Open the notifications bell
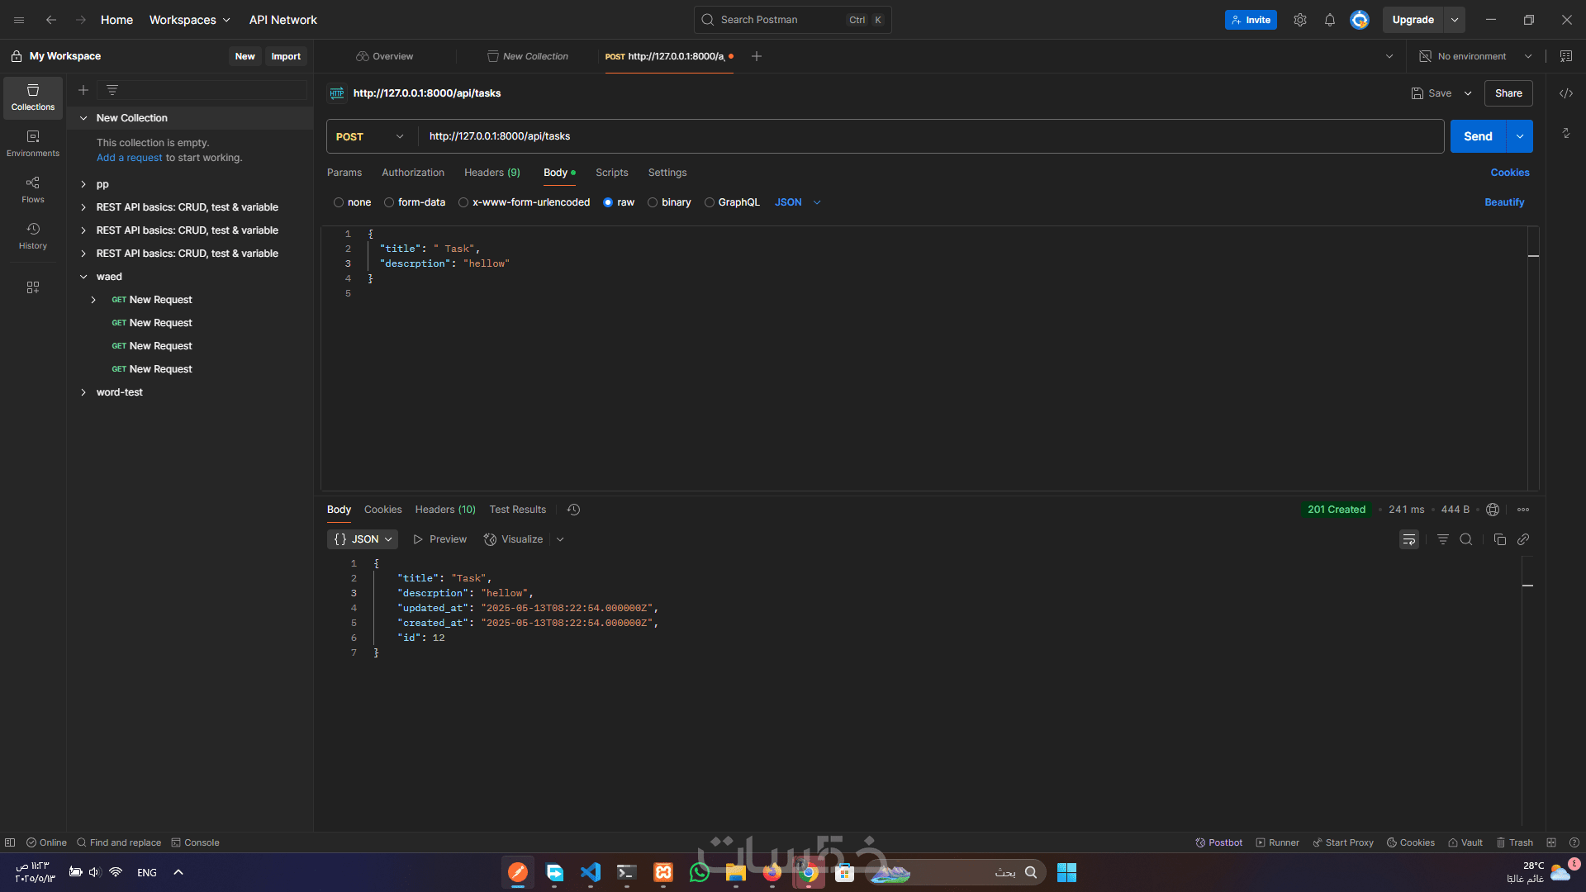This screenshot has width=1586, height=892. 1329,20
